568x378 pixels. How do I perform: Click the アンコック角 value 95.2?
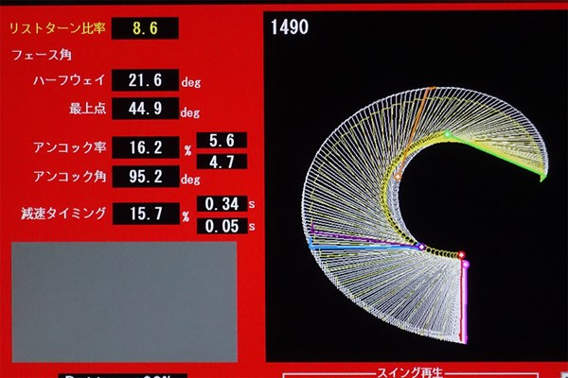146,177
